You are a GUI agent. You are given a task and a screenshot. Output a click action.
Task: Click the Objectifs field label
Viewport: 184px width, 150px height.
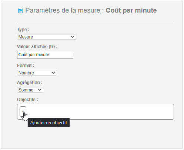(28, 100)
